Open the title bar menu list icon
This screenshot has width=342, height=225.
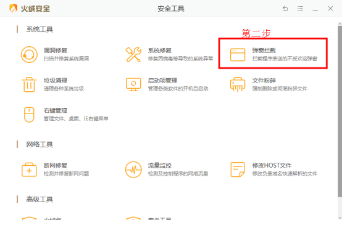(x=301, y=9)
